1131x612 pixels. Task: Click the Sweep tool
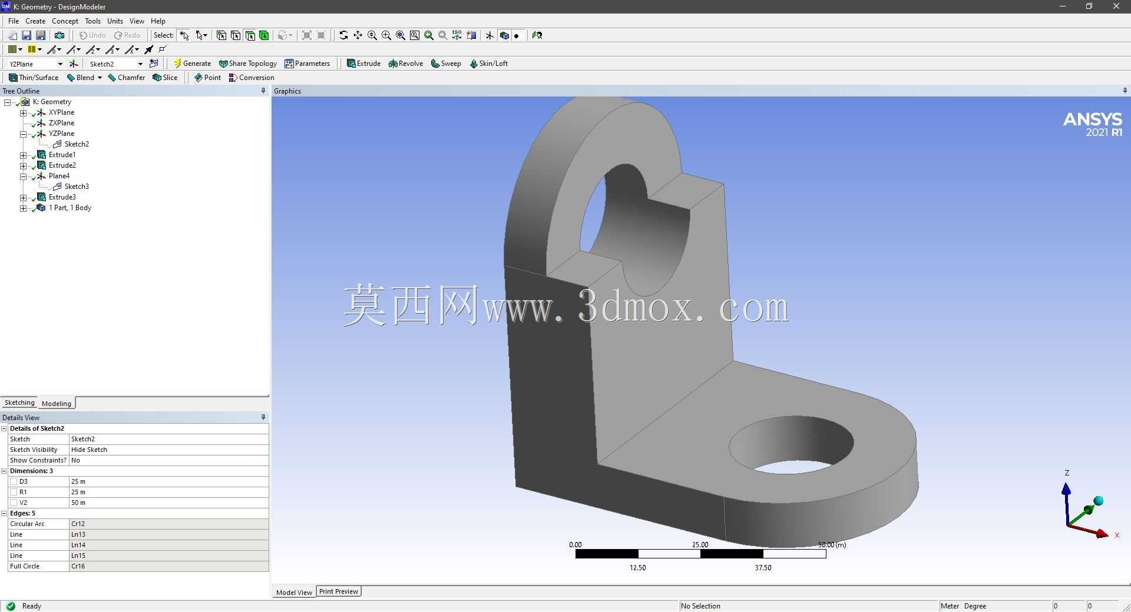446,64
